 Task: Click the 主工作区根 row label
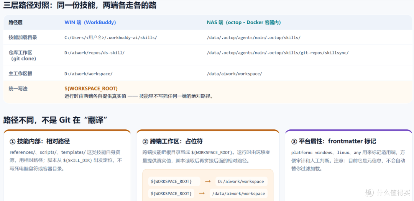tap(20, 74)
